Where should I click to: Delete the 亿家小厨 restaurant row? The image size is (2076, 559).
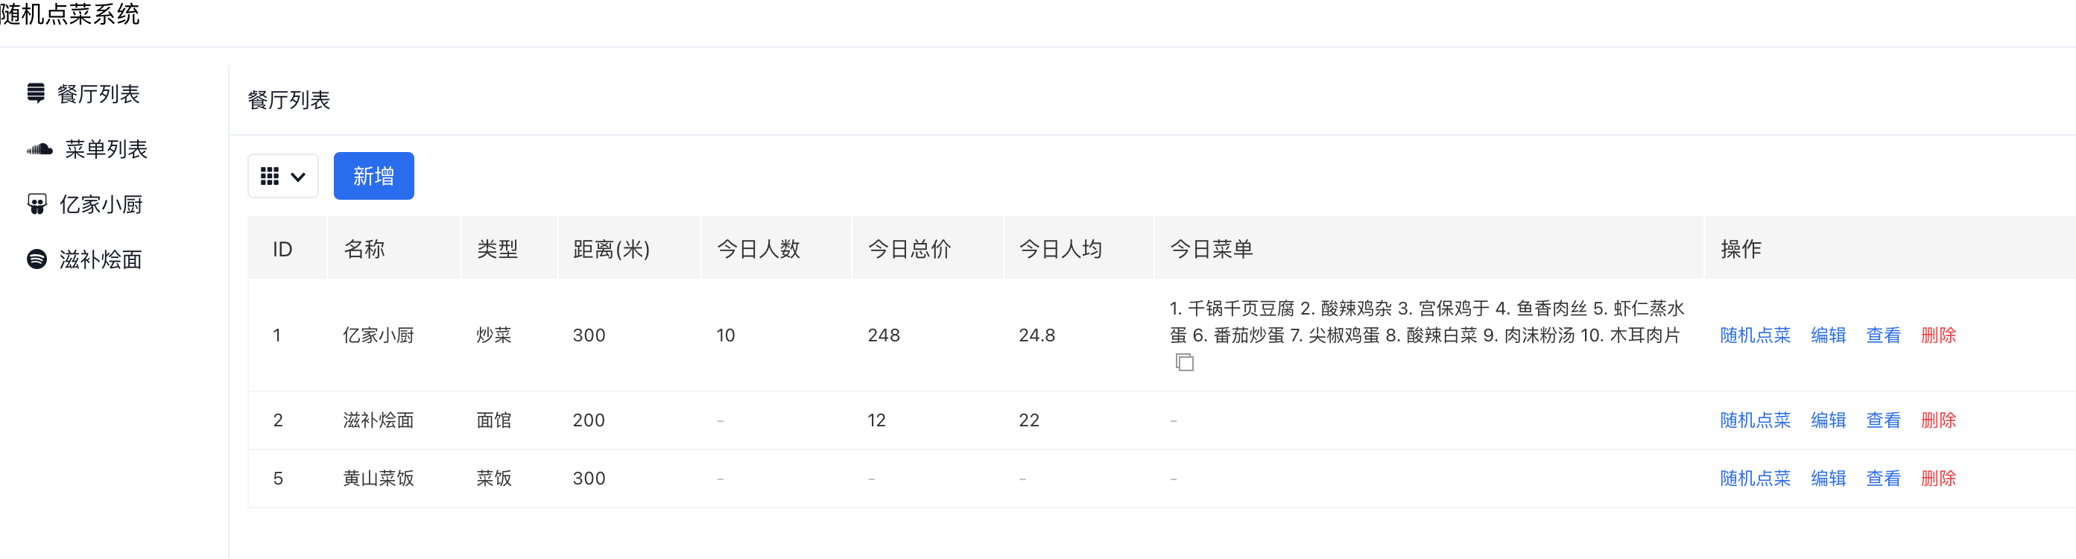tap(1938, 335)
